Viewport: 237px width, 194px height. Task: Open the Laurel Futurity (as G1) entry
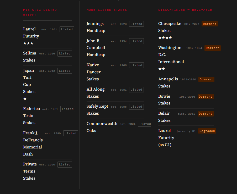pos(166,138)
